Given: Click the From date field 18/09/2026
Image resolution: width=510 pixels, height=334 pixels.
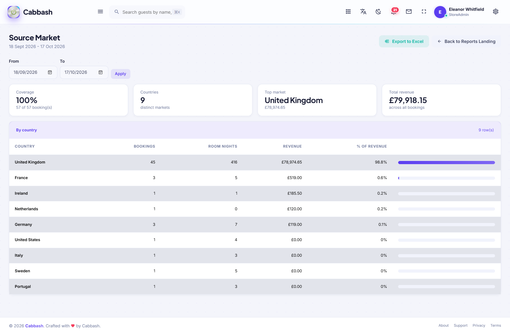Looking at the screenshot, I should tap(33, 73).
